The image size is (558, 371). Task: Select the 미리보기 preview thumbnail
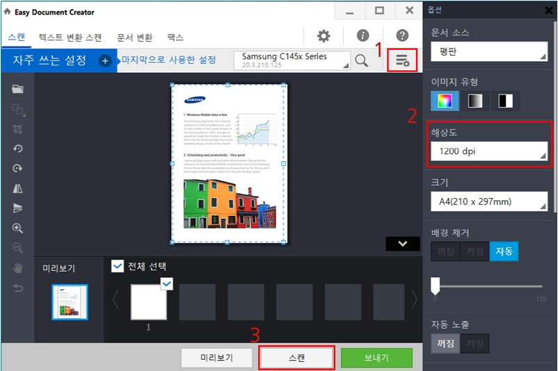coord(70,302)
